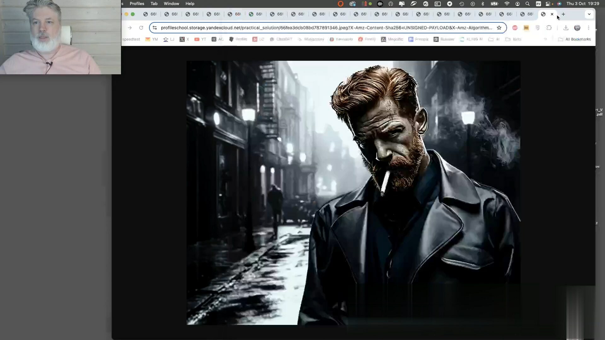605x340 pixels.
Task: Open the YM mail bookmark
Action: [x=152, y=39]
